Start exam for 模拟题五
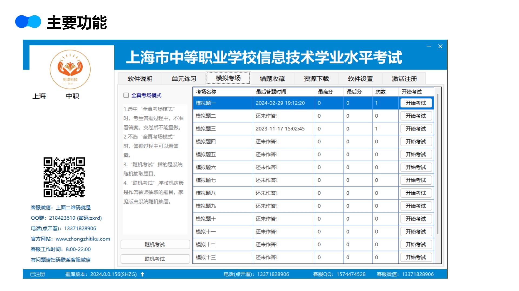This screenshot has width=519, height=291. (x=416, y=154)
